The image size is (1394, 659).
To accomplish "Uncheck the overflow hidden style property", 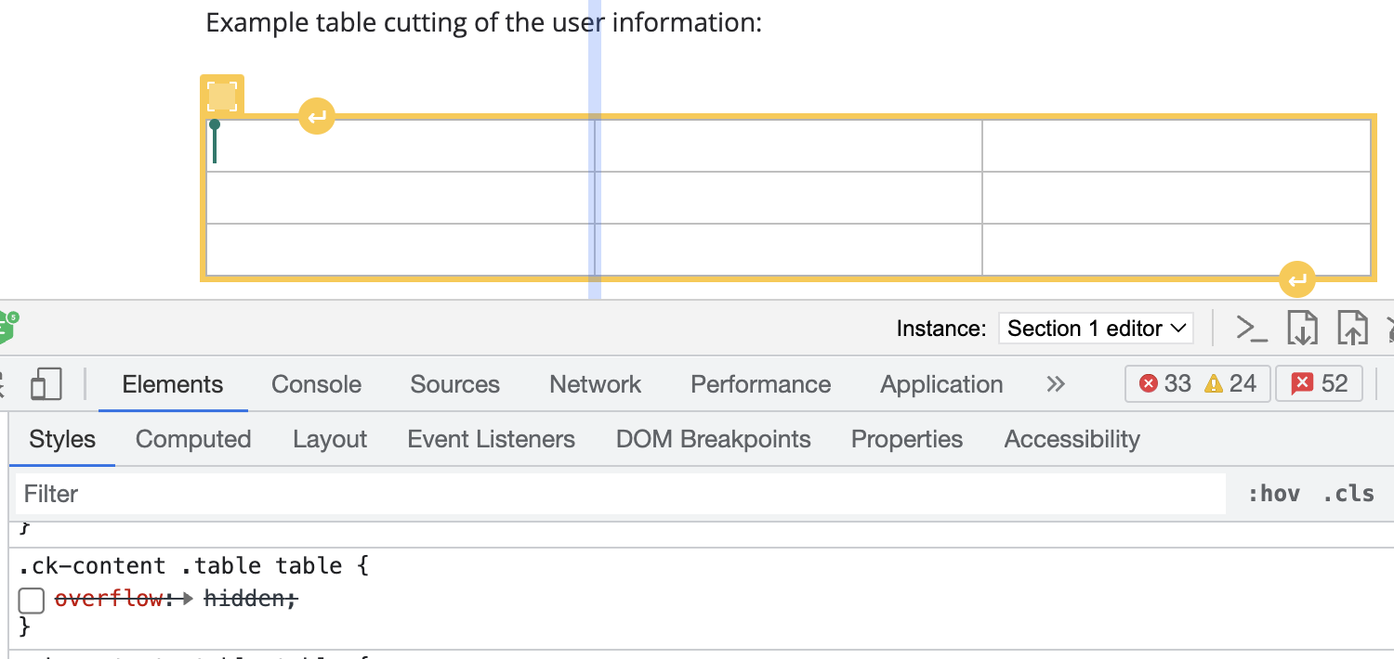I will (31, 600).
